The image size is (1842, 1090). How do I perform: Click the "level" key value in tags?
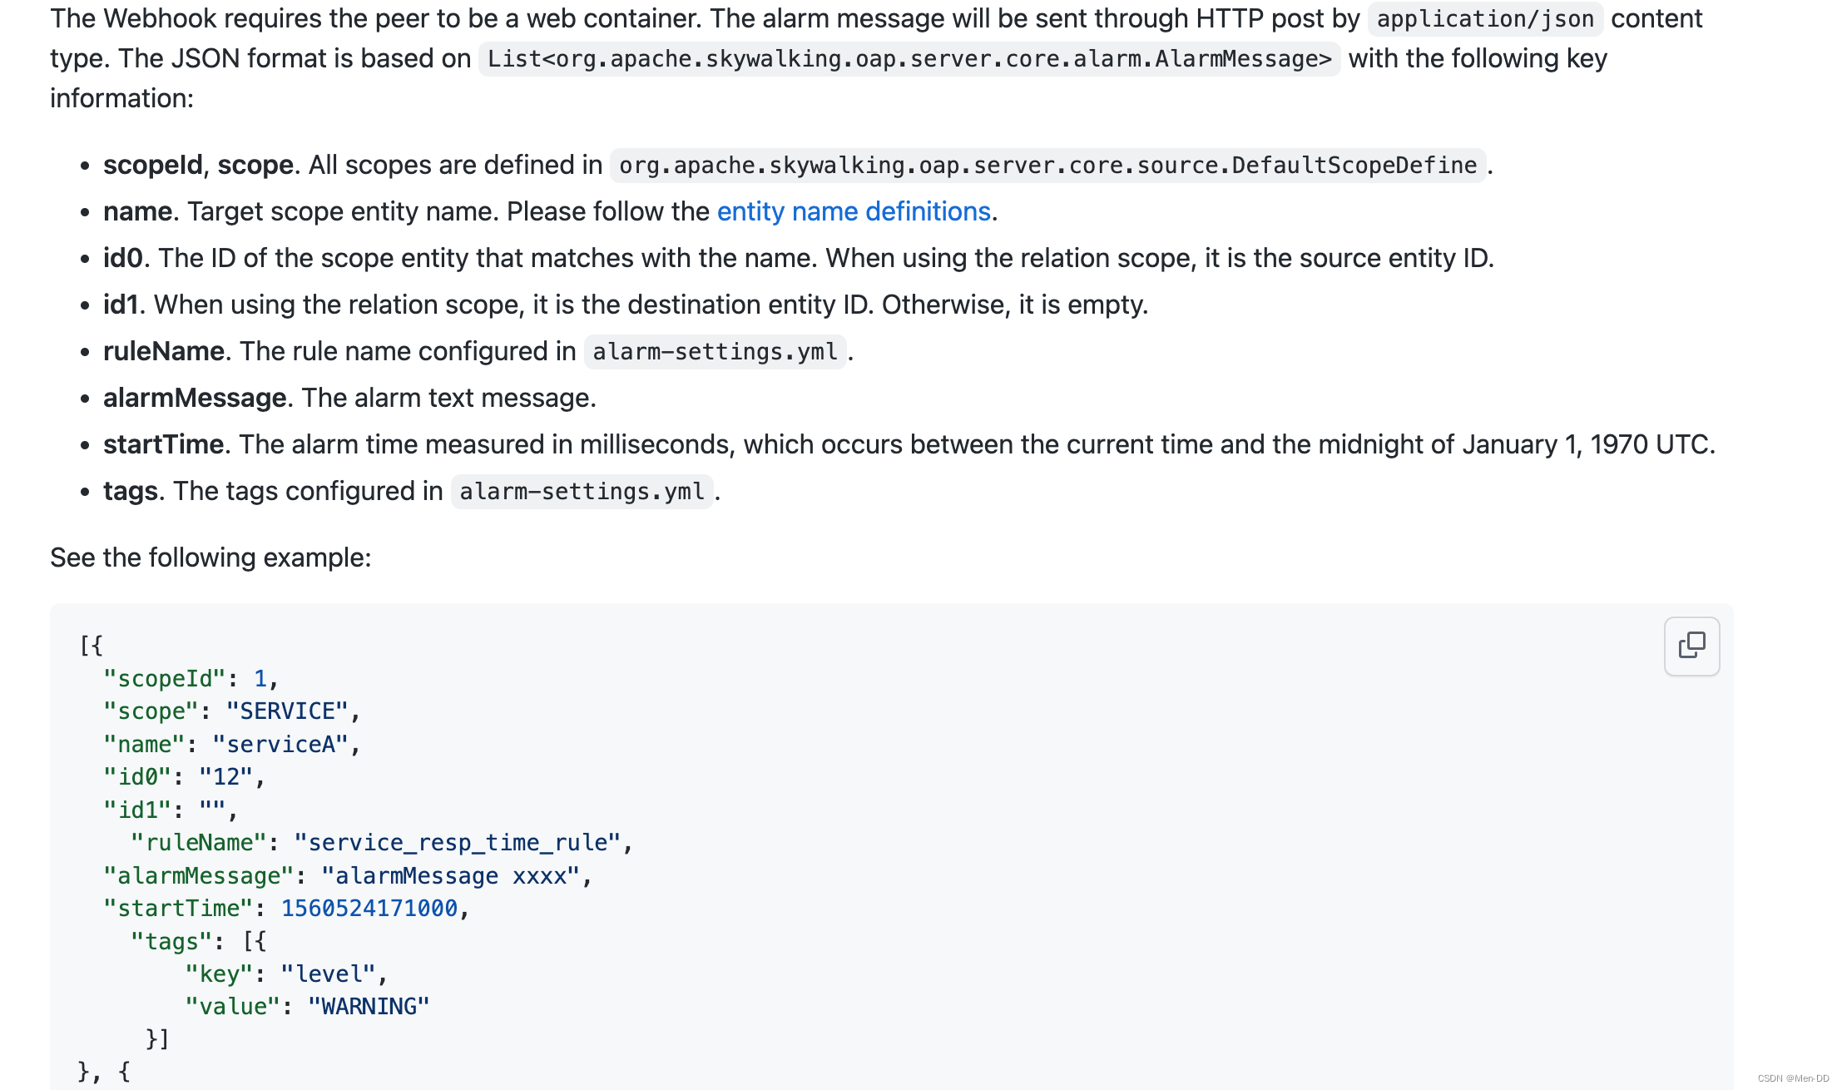(x=329, y=974)
